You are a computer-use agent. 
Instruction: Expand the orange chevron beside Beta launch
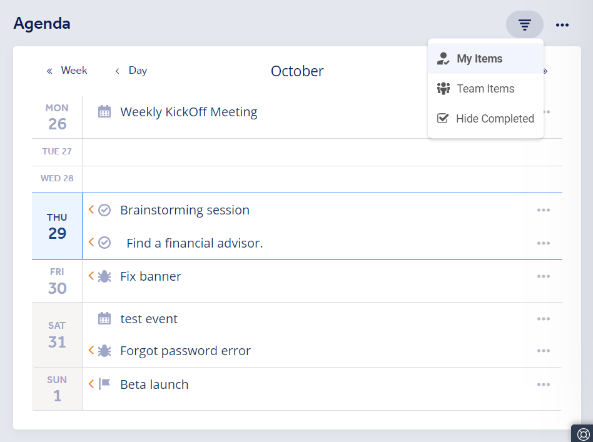(91, 384)
